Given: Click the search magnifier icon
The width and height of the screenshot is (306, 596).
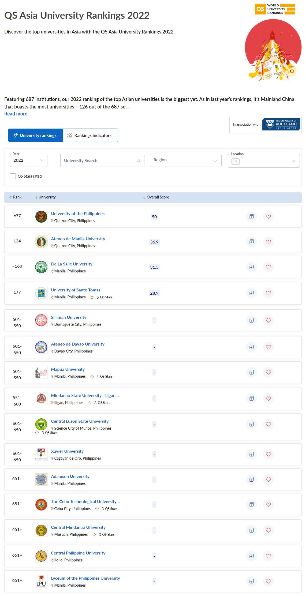Looking at the screenshot, I should 139,161.
